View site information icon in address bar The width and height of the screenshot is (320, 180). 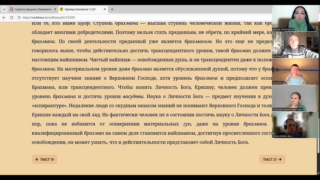[19, 17]
